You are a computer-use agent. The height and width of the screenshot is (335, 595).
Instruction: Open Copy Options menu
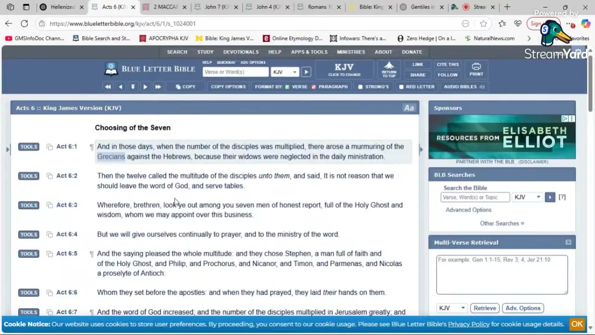[x=228, y=87]
